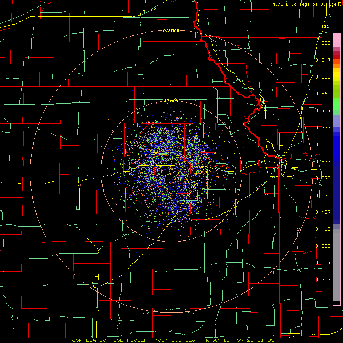Click the TH label at scale bottom
The width and height of the screenshot is (343, 343).
(x=327, y=297)
